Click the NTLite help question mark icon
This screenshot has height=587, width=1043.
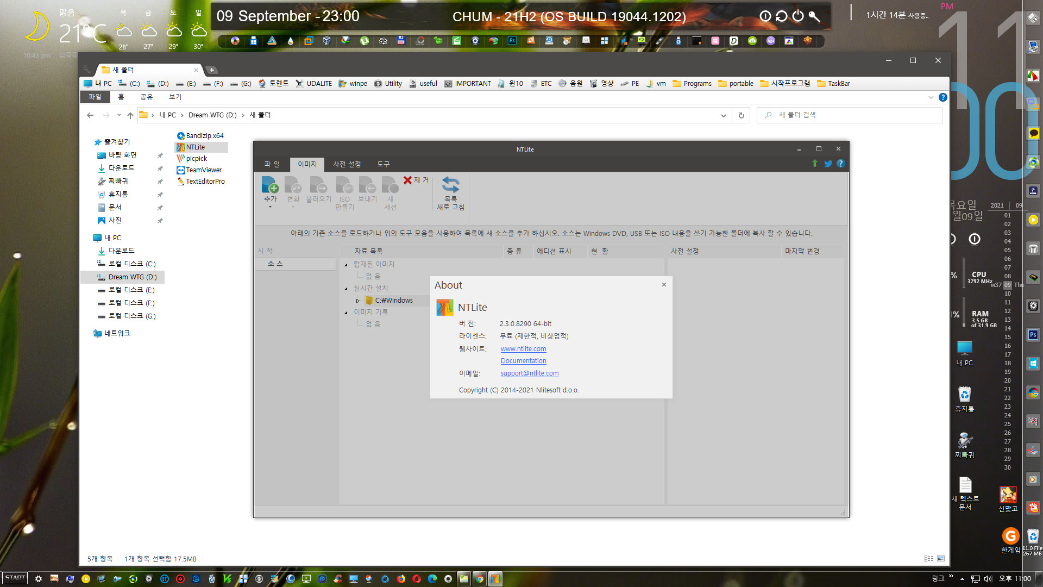tap(840, 164)
